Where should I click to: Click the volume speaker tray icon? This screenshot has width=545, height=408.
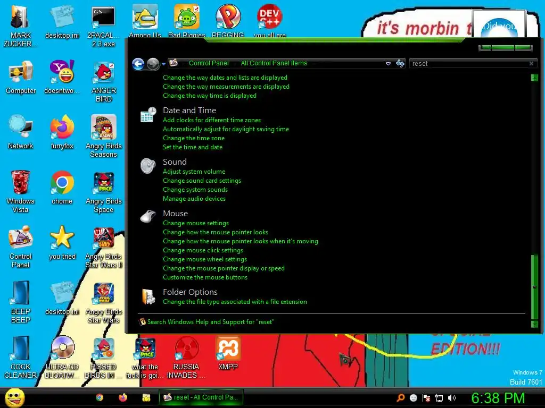coord(451,398)
